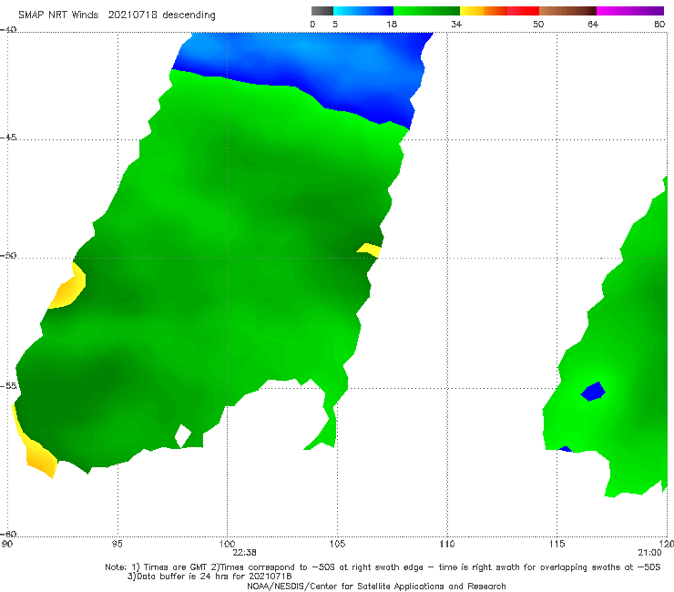Click the blue segment of the color bar
This screenshot has width=674, height=592.
tap(363, 11)
